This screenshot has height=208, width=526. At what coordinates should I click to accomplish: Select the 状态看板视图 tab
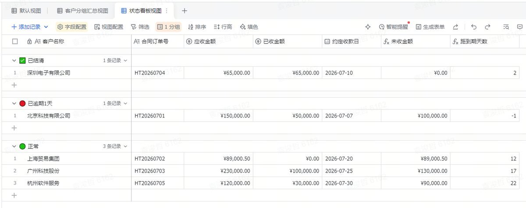(x=141, y=11)
